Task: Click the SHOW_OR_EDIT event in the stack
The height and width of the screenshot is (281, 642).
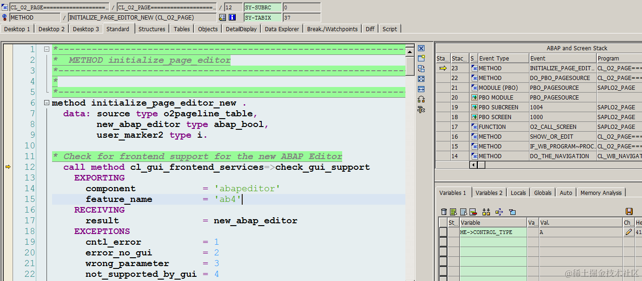Action: 563,136
